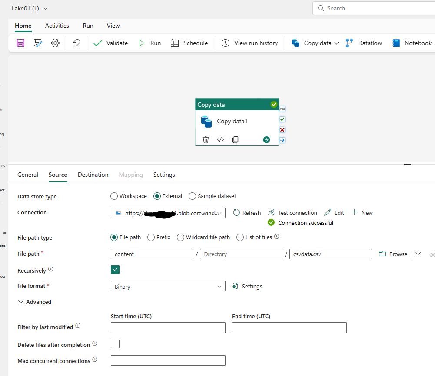Open pipeline settings gear icon
The height and width of the screenshot is (376, 435).
pos(55,43)
